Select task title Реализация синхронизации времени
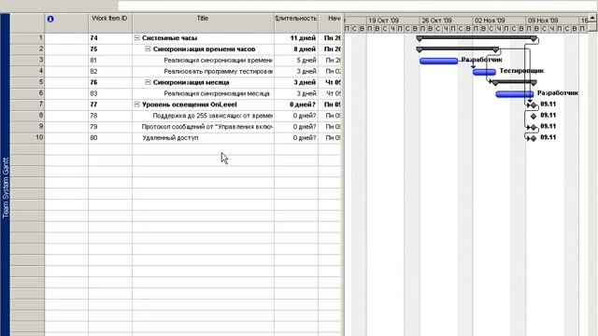The height and width of the screenshot is (336, 598). point(218,60)
